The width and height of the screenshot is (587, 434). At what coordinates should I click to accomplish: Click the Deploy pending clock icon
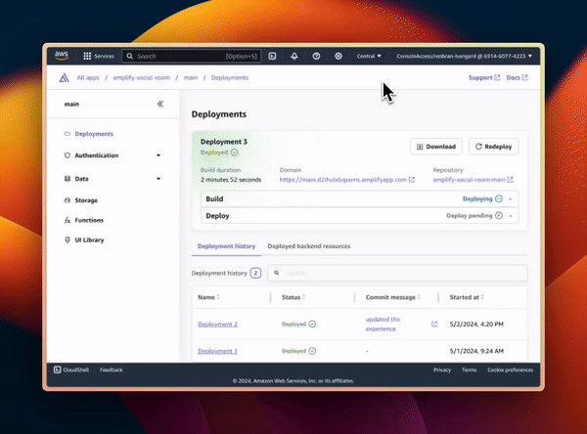pyautogui.click(x=499, y=215)
